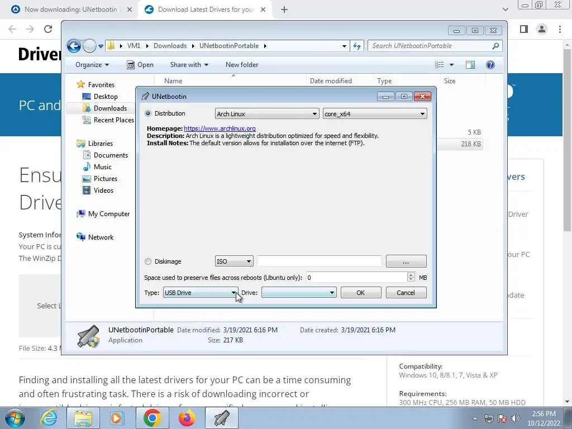Click Cancel in UNetbootin dialog
The width and height of the screenshot is (572, 429).
pyautogui.click(x=406, y=293)
